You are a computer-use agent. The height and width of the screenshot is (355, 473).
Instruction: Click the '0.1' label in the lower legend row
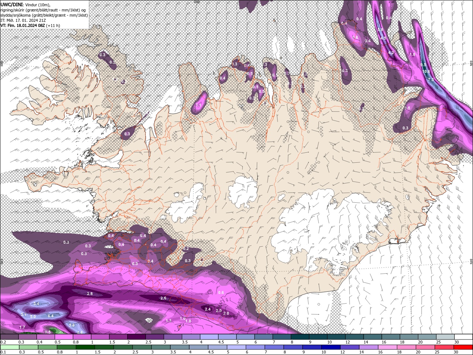(x=3, y=352)
